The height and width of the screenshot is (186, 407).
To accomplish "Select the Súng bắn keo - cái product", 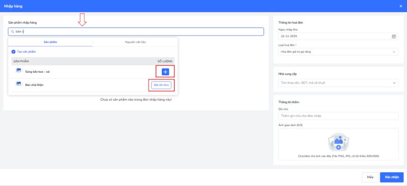I will click(x=37, y=72).
